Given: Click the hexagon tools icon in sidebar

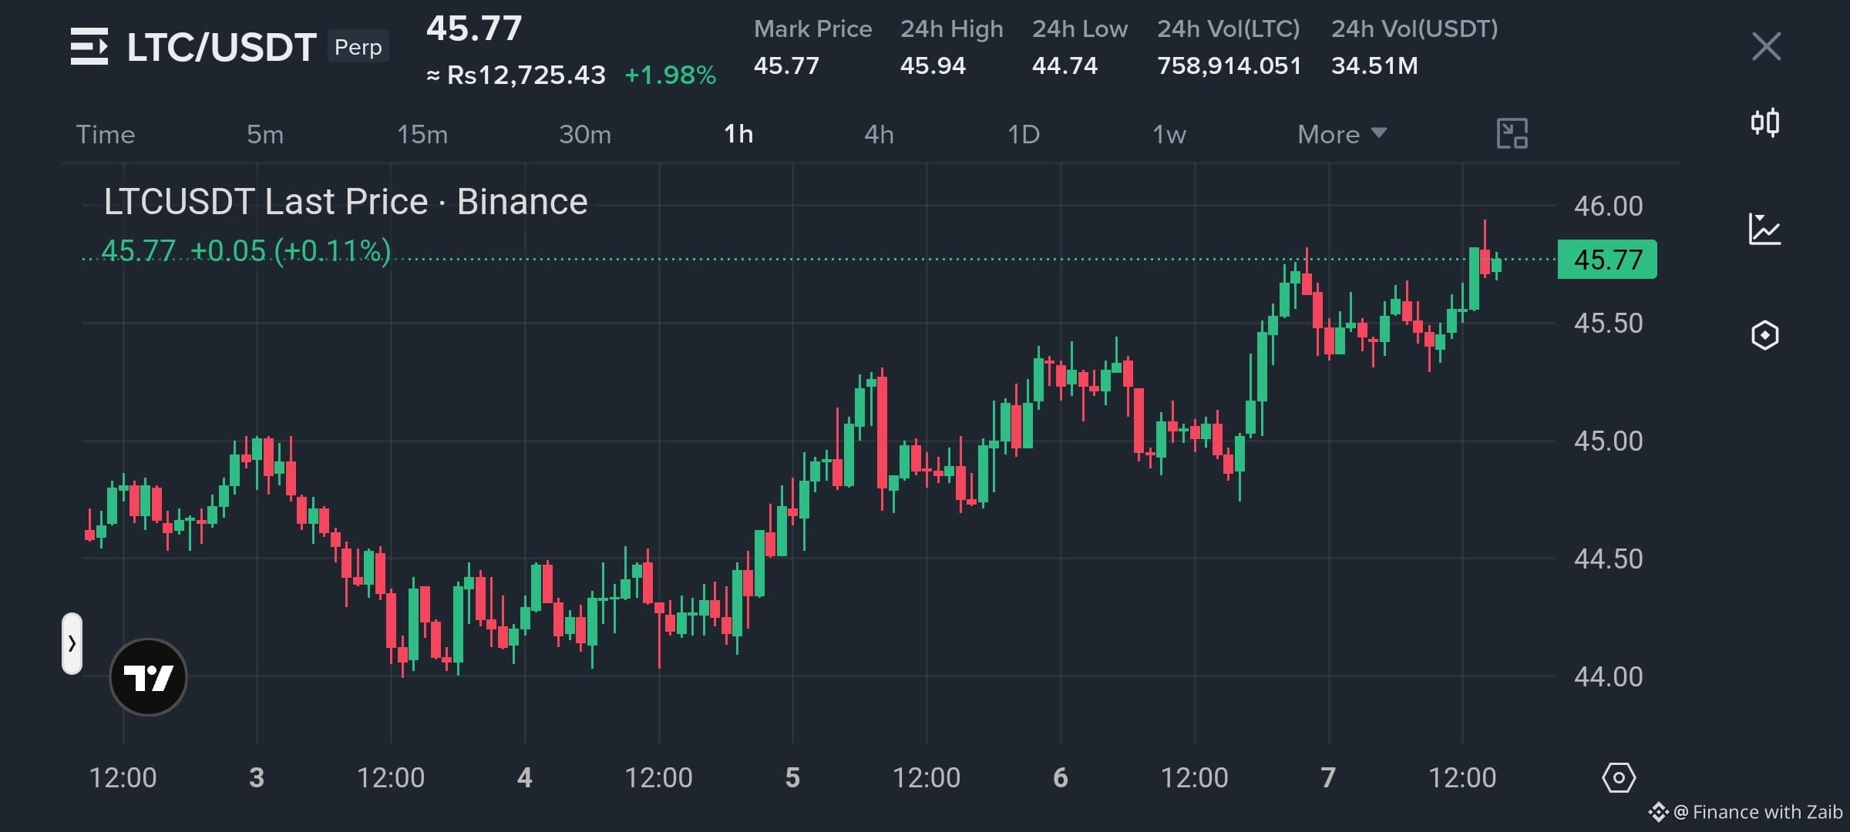Looking at the screenshot, I should click(x=1764, y=335).
